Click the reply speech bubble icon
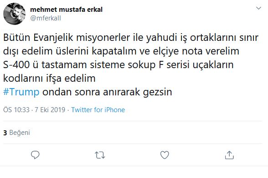 tap(35, 155)
